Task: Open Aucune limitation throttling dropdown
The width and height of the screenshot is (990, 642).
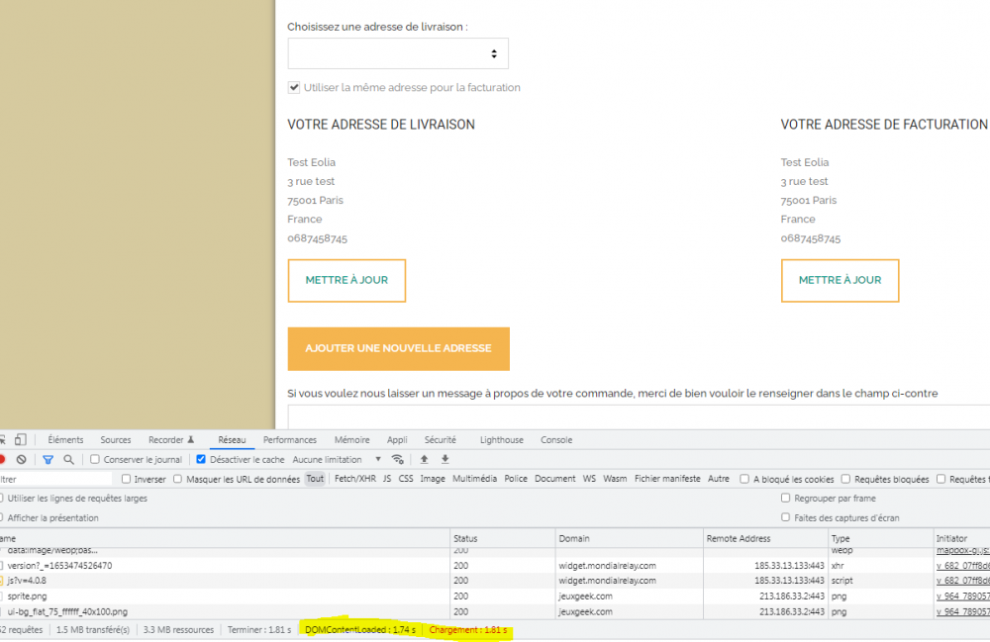Action: pos(337,459)
